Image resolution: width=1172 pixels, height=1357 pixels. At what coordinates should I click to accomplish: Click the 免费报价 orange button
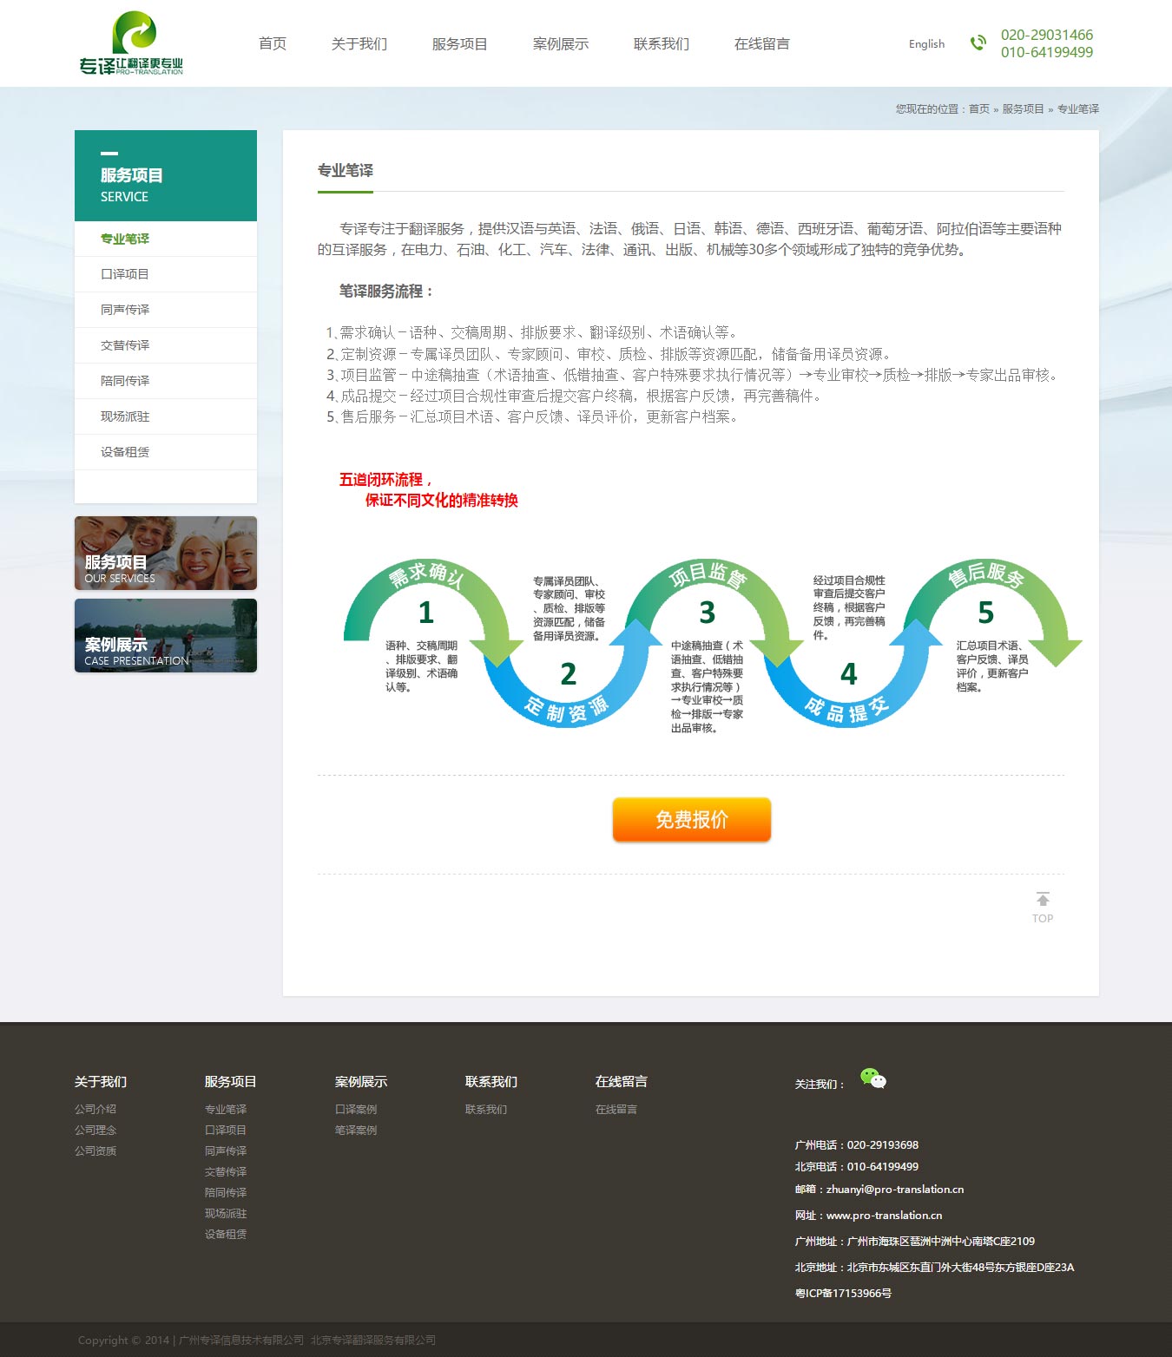click(691, 819)
